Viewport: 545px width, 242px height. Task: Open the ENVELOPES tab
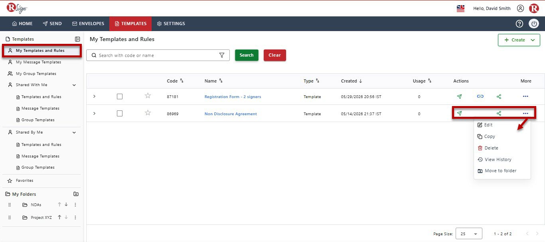(x=88, y=24)
